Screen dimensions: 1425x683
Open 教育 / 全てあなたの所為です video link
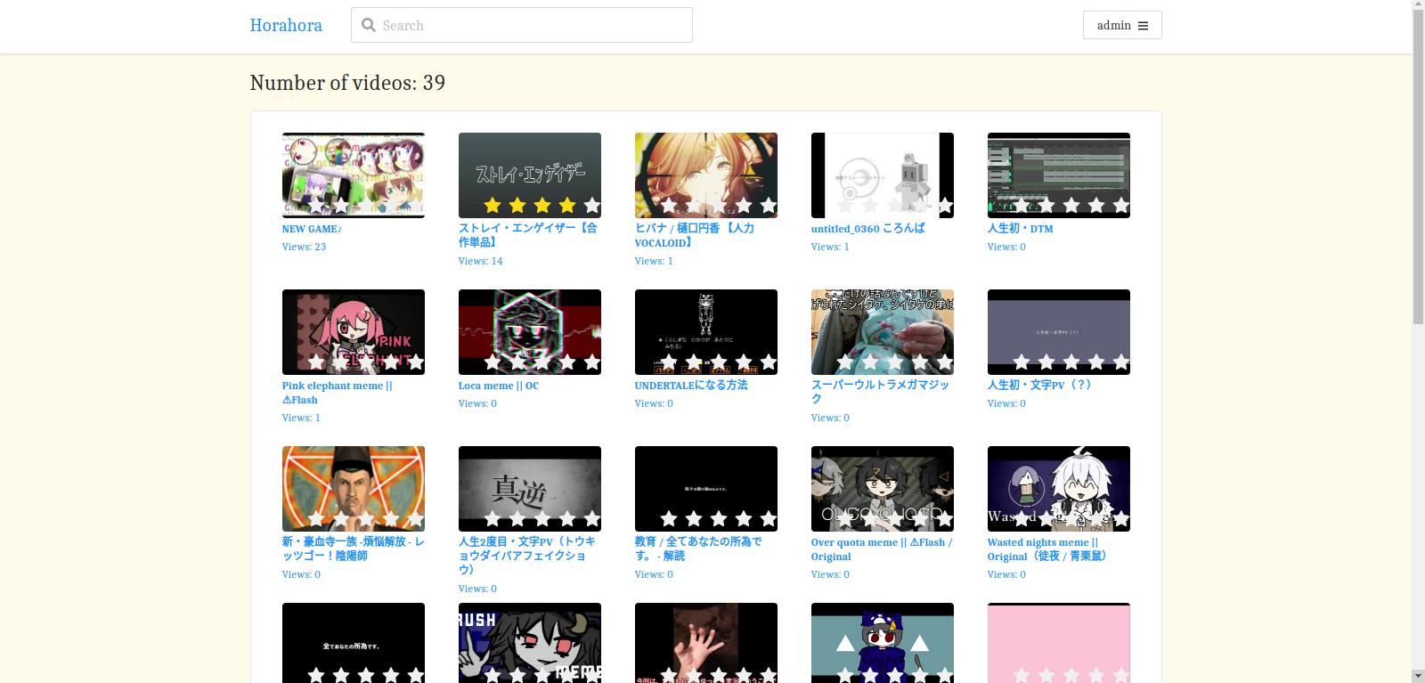pyautogui.click(x=698, y=549)
